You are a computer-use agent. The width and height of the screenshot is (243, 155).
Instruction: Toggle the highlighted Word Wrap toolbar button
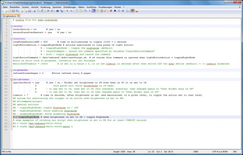click(94, 11)
